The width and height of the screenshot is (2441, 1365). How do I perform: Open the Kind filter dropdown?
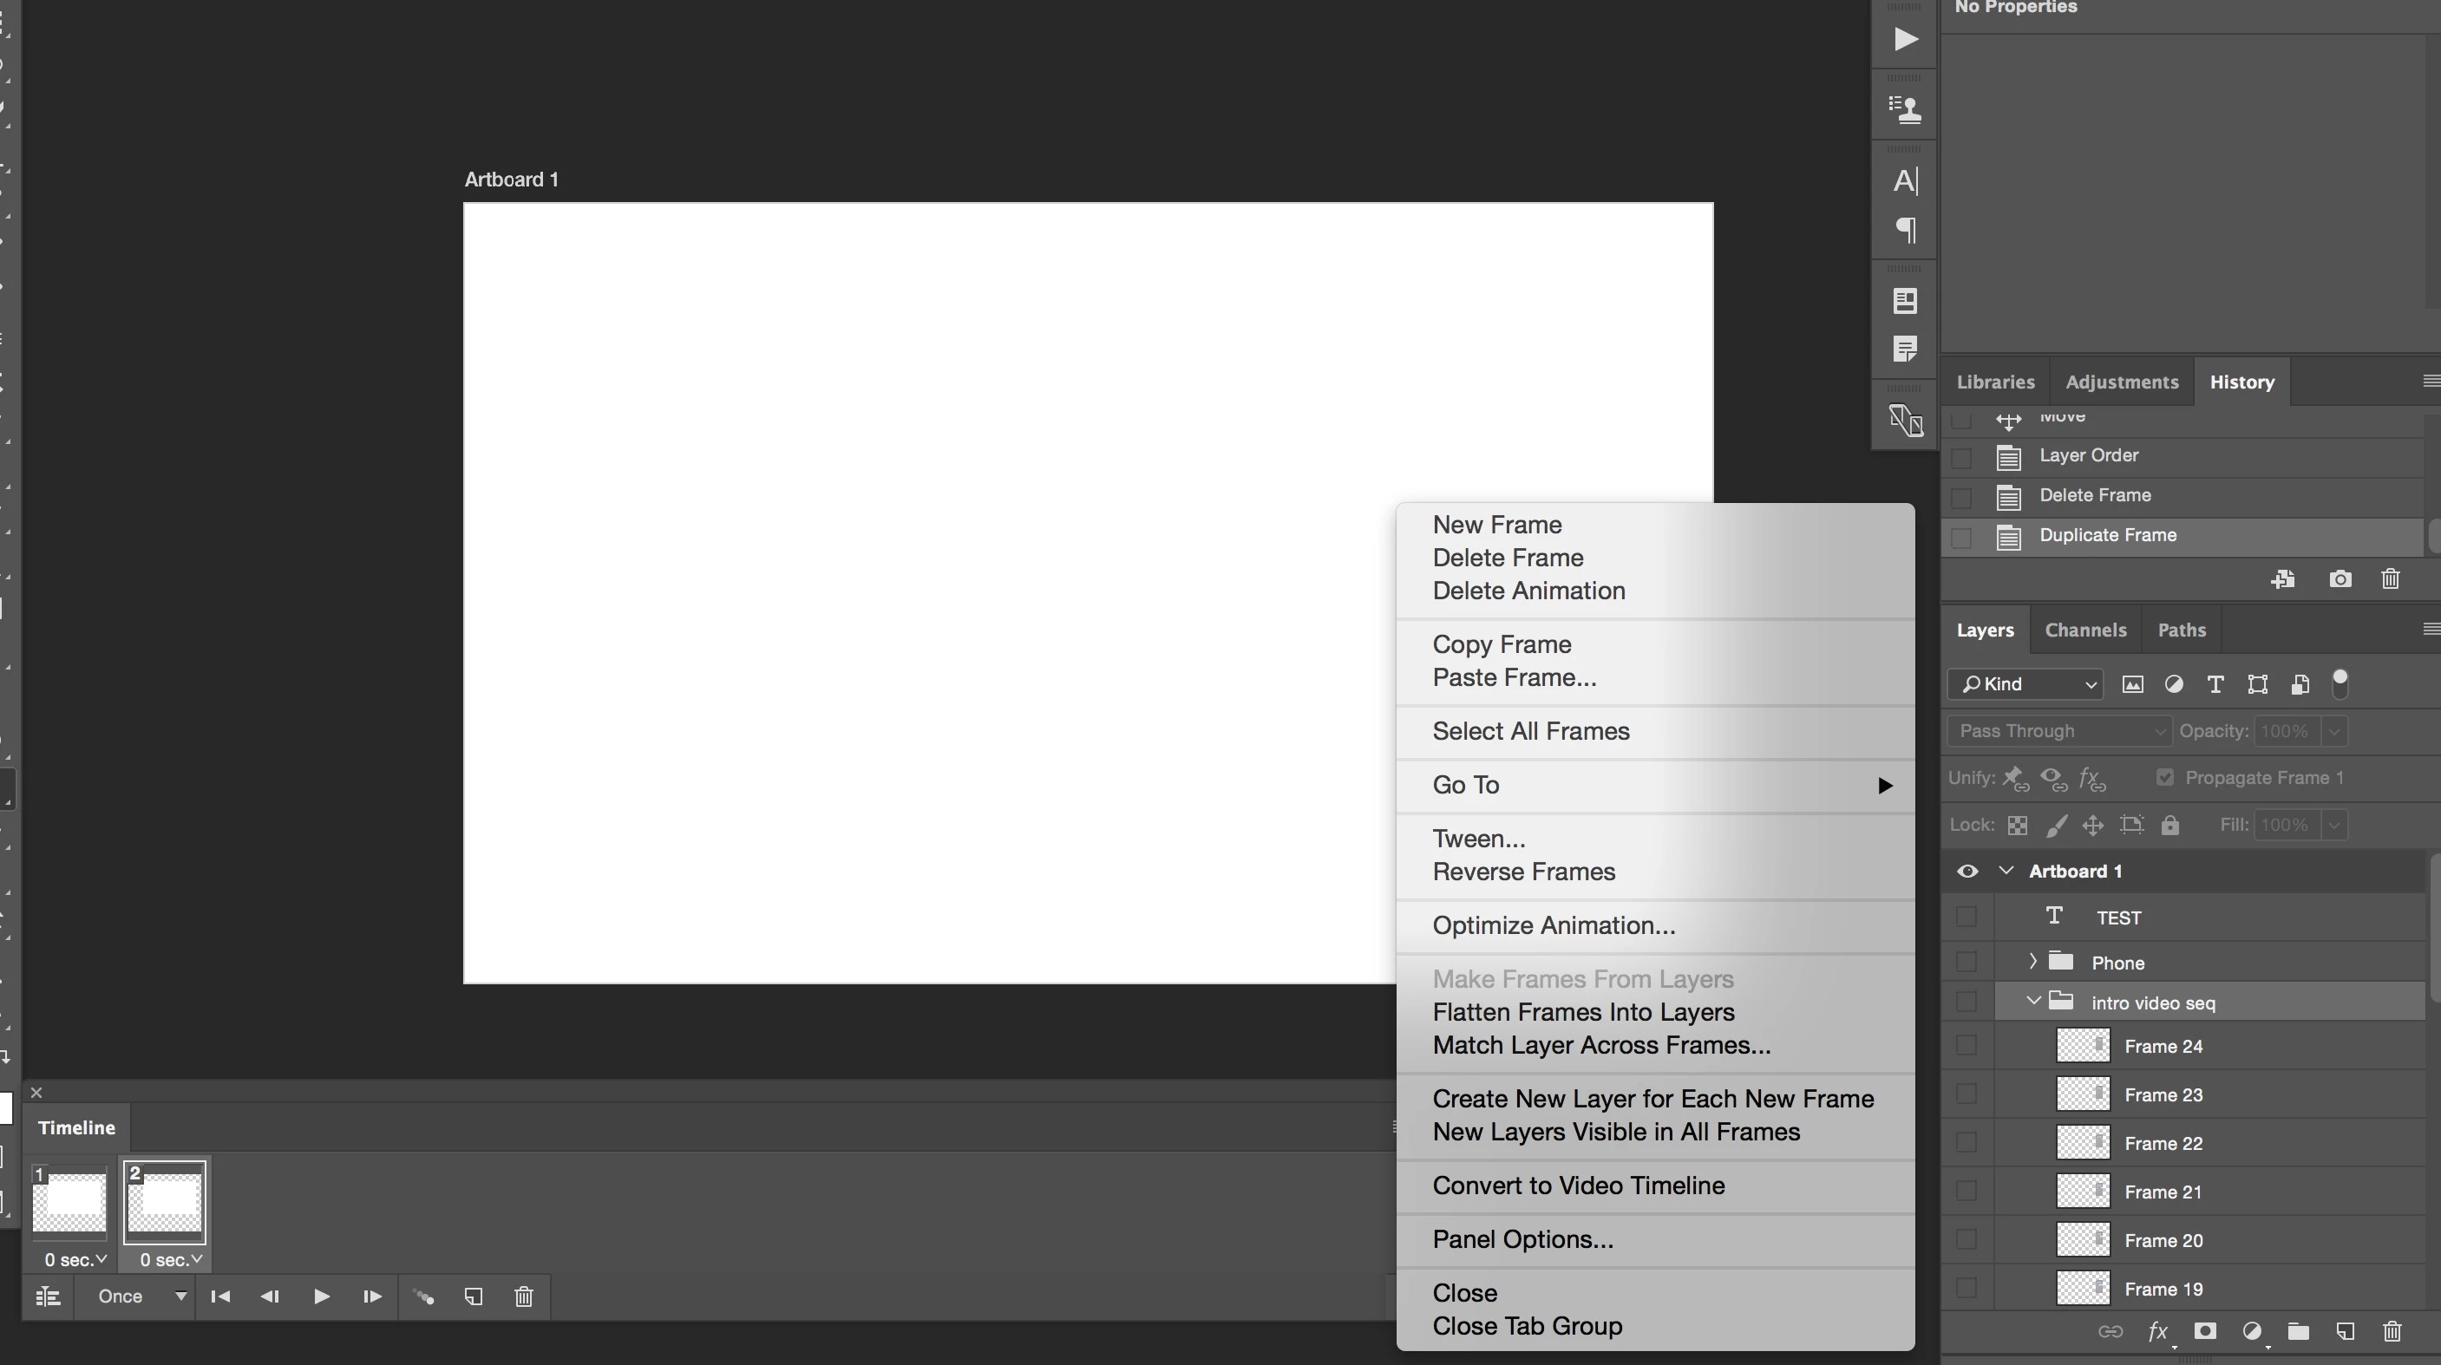[2026, 684]
